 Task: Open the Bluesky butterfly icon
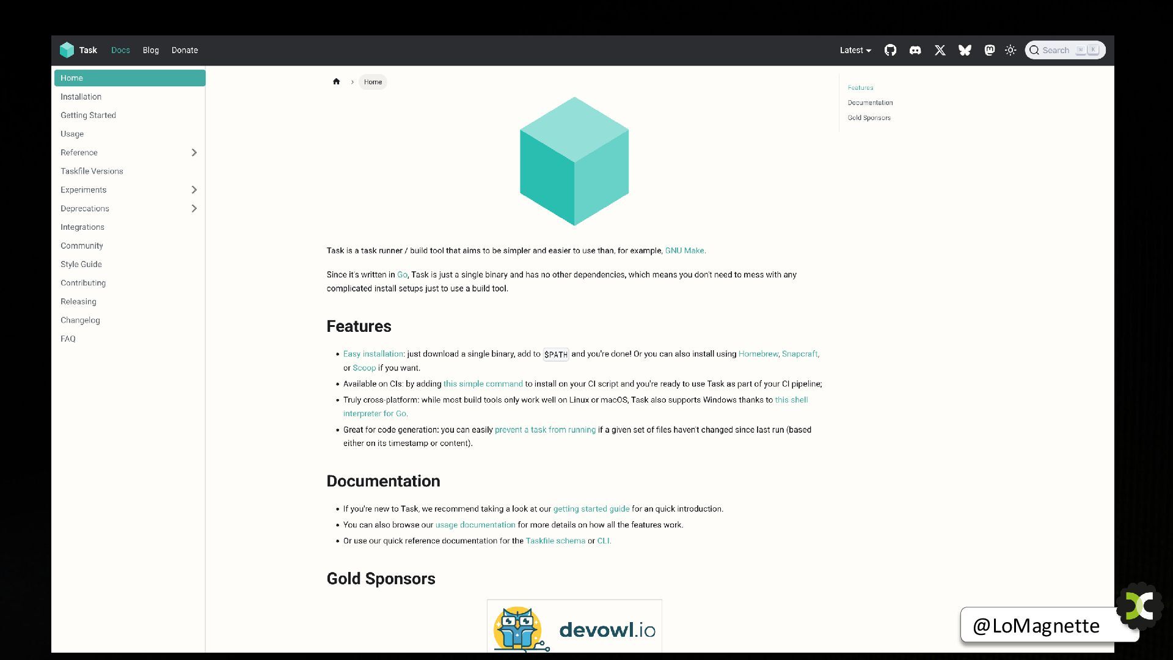pos(965,50)
